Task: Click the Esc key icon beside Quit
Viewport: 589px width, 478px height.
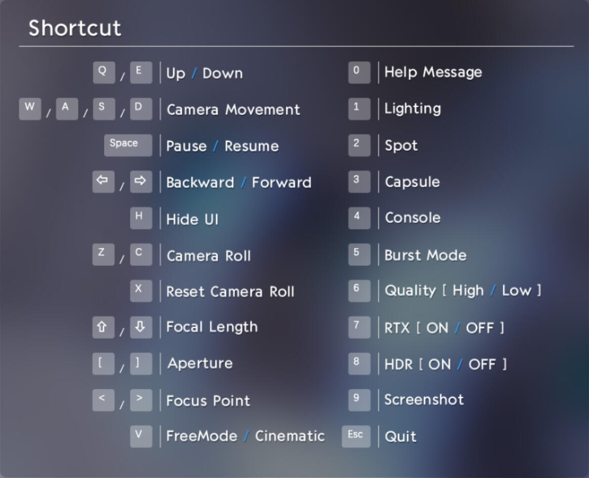Action: 356,437
